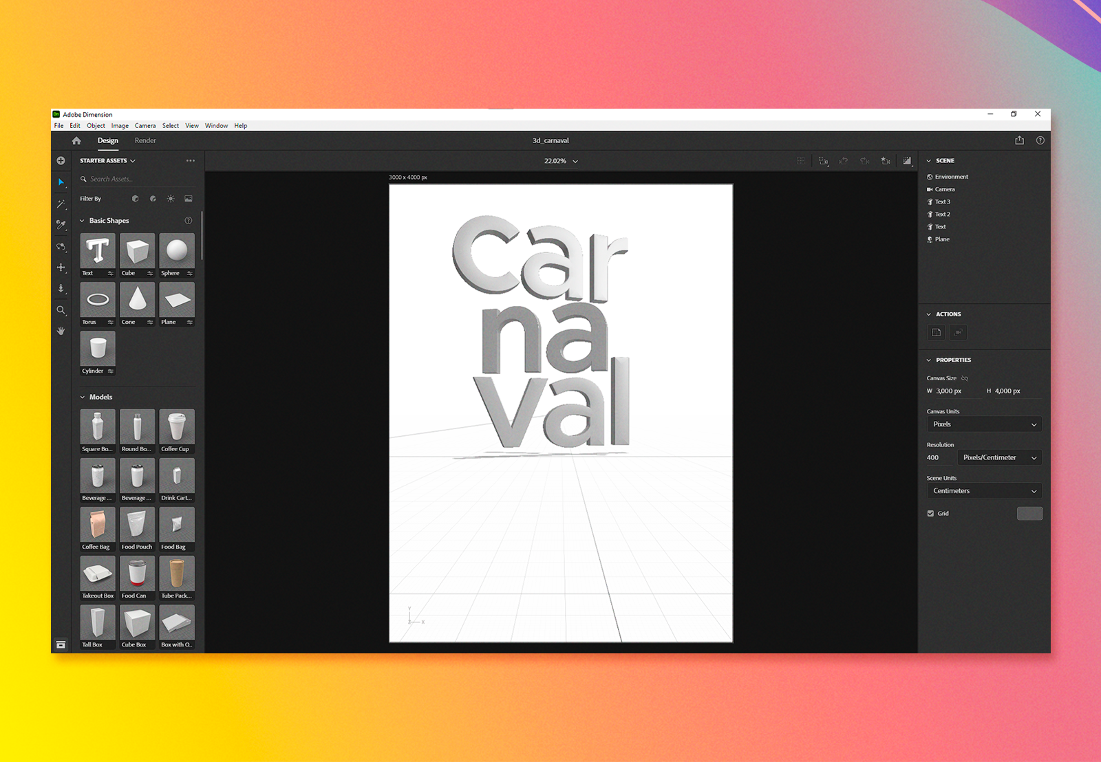Click the Share export icon
The height and width of the screenshot is (762, 1101).
(x=1019, y=140)
